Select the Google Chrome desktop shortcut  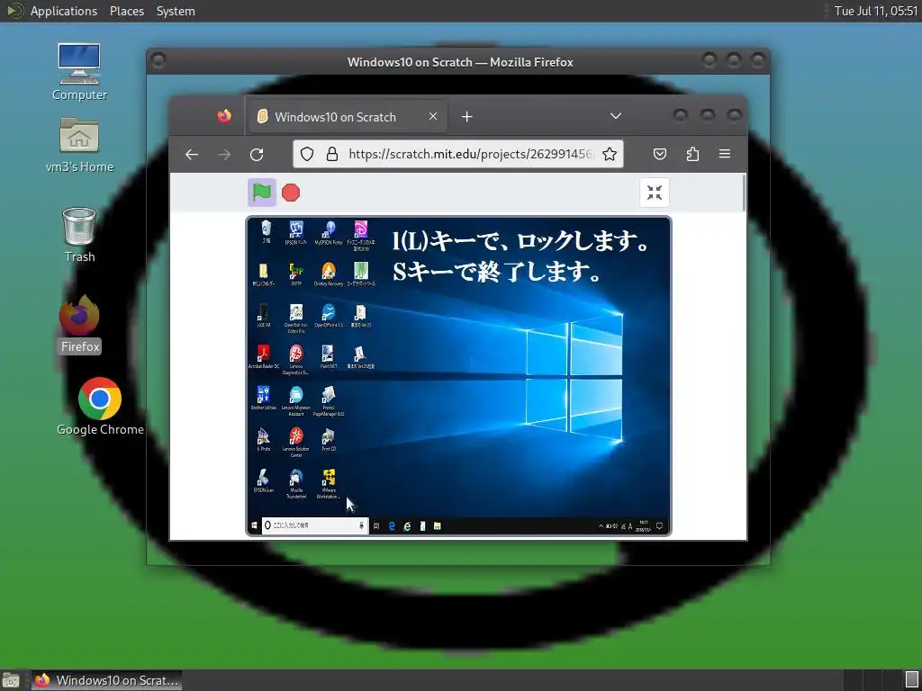coord(100,407)
